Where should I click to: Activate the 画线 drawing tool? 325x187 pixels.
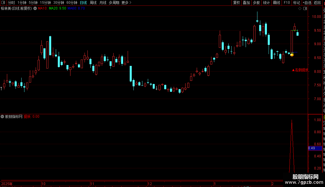coord(276,3)
